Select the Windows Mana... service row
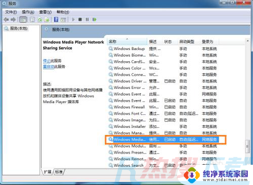The image size is (253, 185). [163, 133]
